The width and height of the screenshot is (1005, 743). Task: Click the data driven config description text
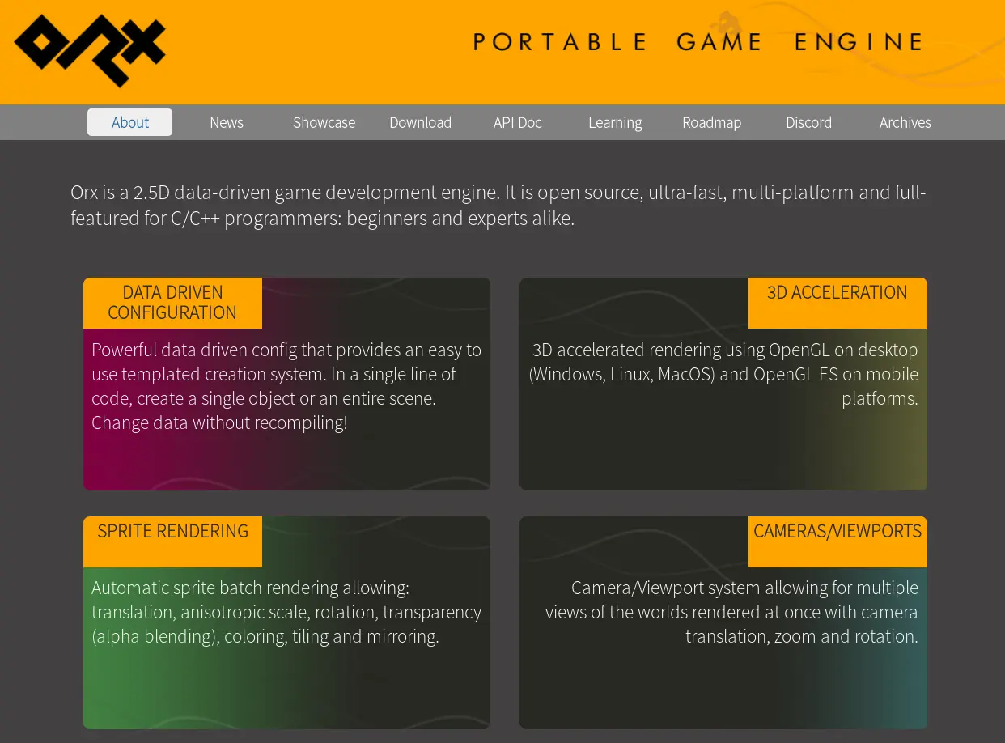286,386
